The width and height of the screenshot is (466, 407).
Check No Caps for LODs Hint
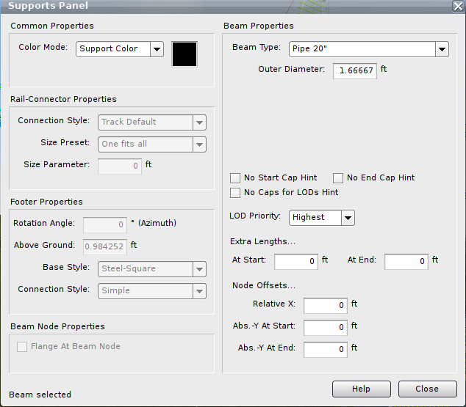(235, 193)
